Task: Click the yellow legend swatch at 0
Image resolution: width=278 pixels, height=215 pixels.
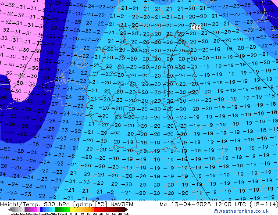Action: [x=72, y=209]
